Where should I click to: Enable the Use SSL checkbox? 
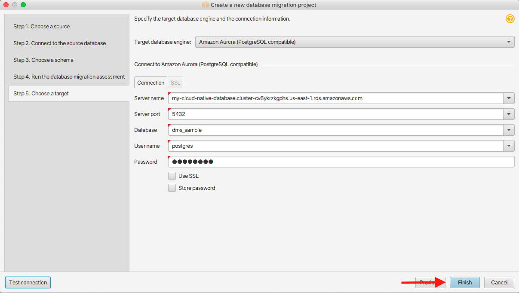point(172,176)
